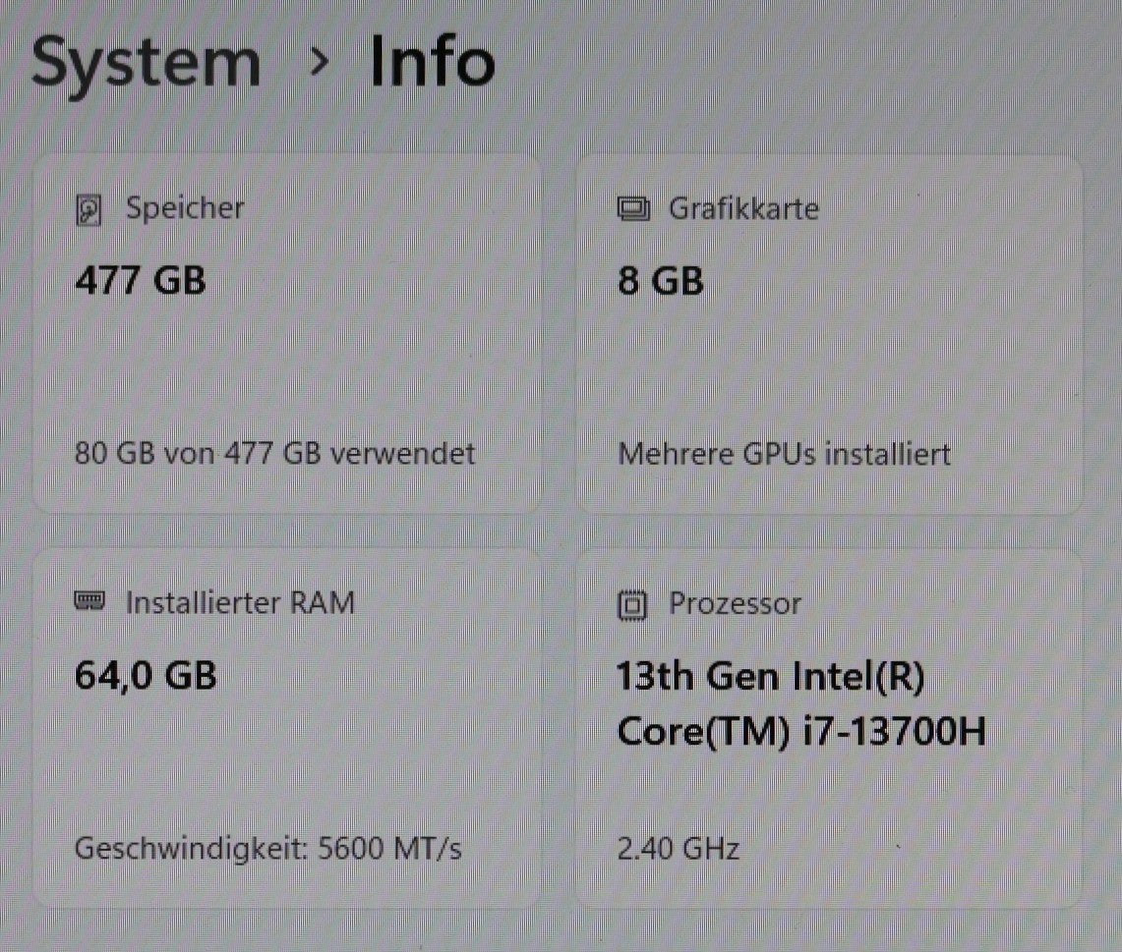Click the Mehrere GPUs installiert text

tap(784, 455)
